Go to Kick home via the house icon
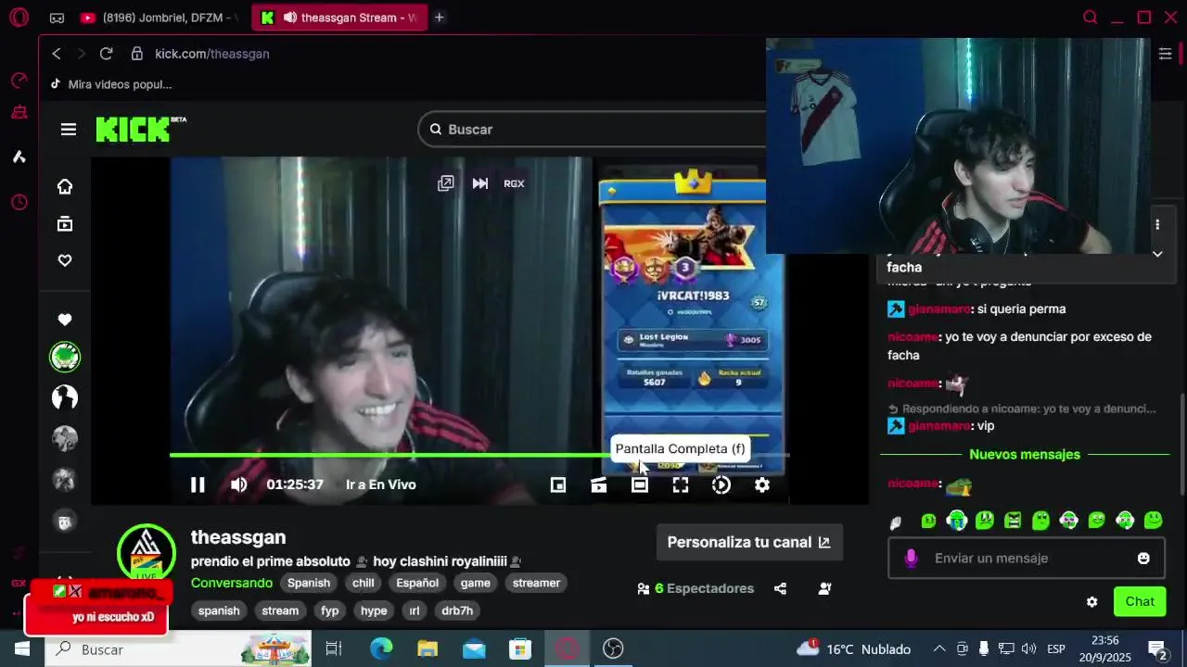 tap(65, 187)
